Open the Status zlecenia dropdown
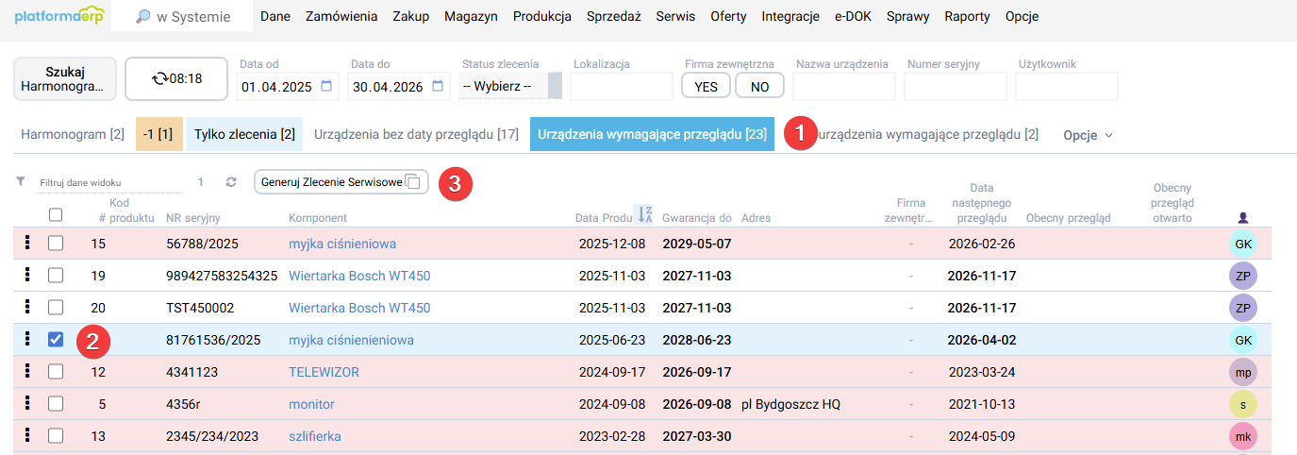Viewport: 1297px width, 455px height. 510,86
